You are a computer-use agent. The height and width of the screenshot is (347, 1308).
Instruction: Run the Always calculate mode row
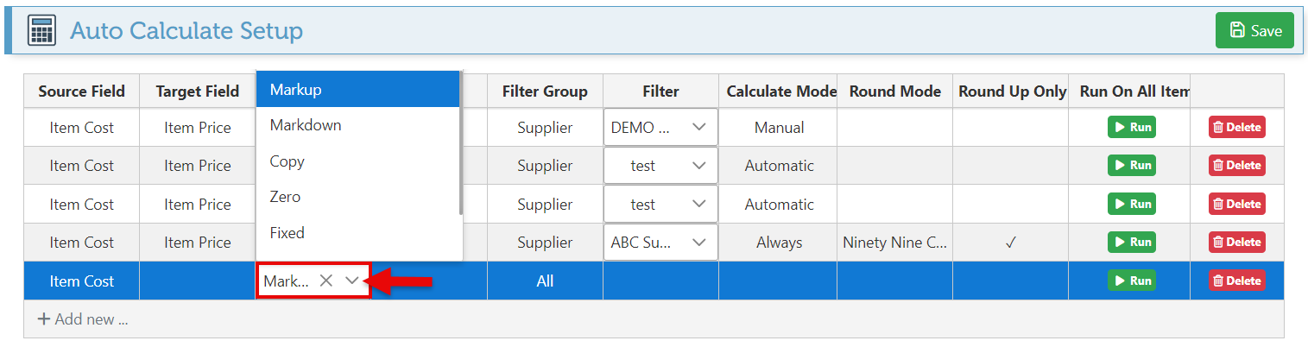(x=1131, y=243)
